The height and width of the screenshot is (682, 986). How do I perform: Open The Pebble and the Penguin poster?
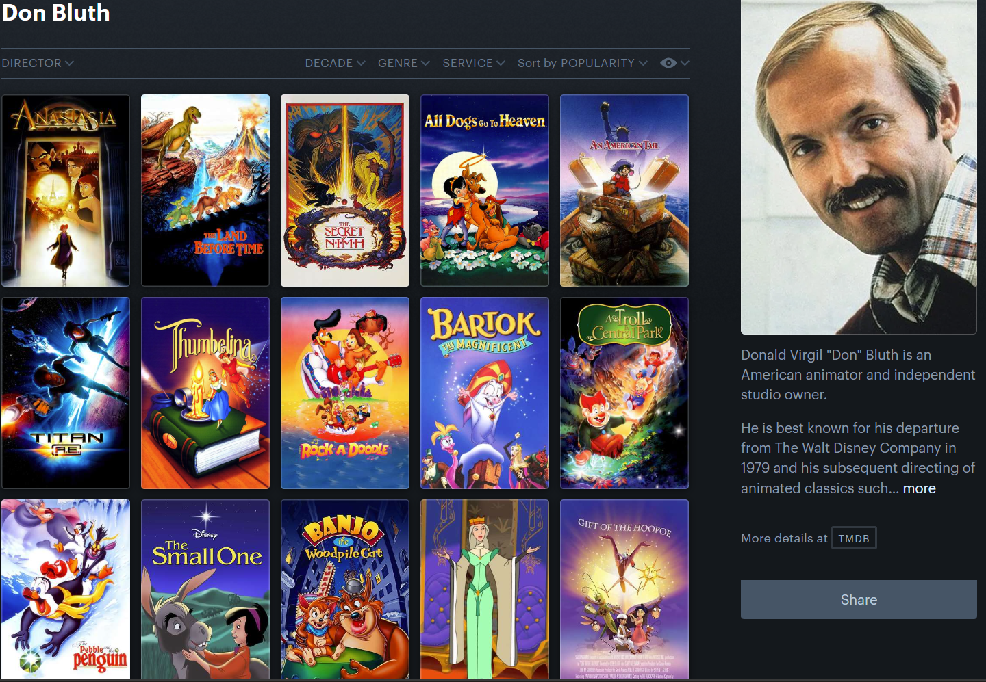coord(66,589)
